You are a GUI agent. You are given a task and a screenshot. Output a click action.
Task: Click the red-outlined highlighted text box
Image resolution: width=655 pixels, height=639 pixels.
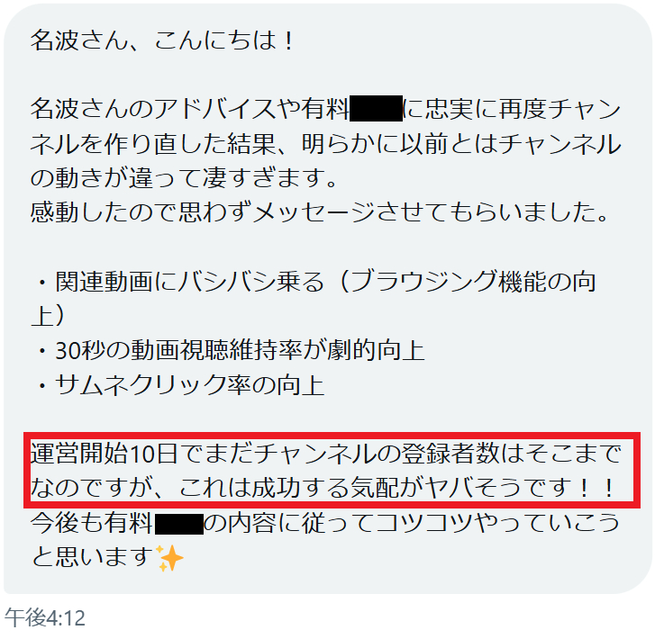[332, 471]
